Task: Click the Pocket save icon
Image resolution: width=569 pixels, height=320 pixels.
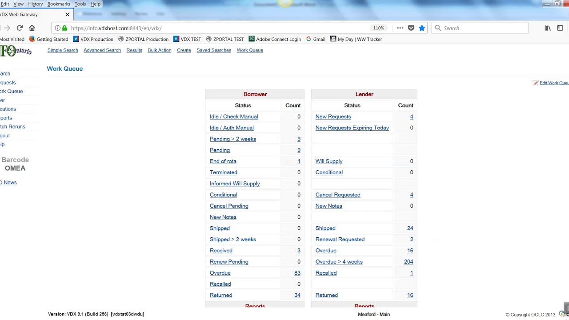Action: click(x=411, y=28)
